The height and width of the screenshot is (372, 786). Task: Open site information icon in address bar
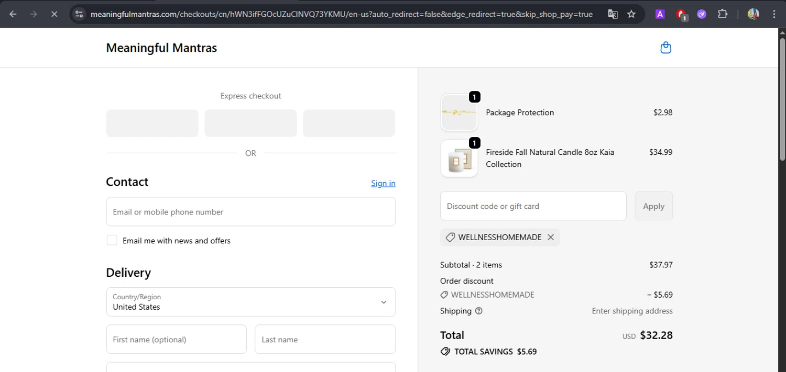(x=79, y=14)
